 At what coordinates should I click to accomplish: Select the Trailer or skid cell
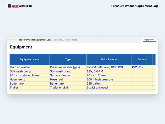pos(68,88)
